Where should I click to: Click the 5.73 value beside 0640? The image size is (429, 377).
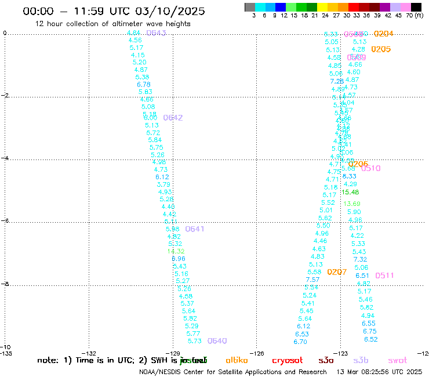pos(195,341)
